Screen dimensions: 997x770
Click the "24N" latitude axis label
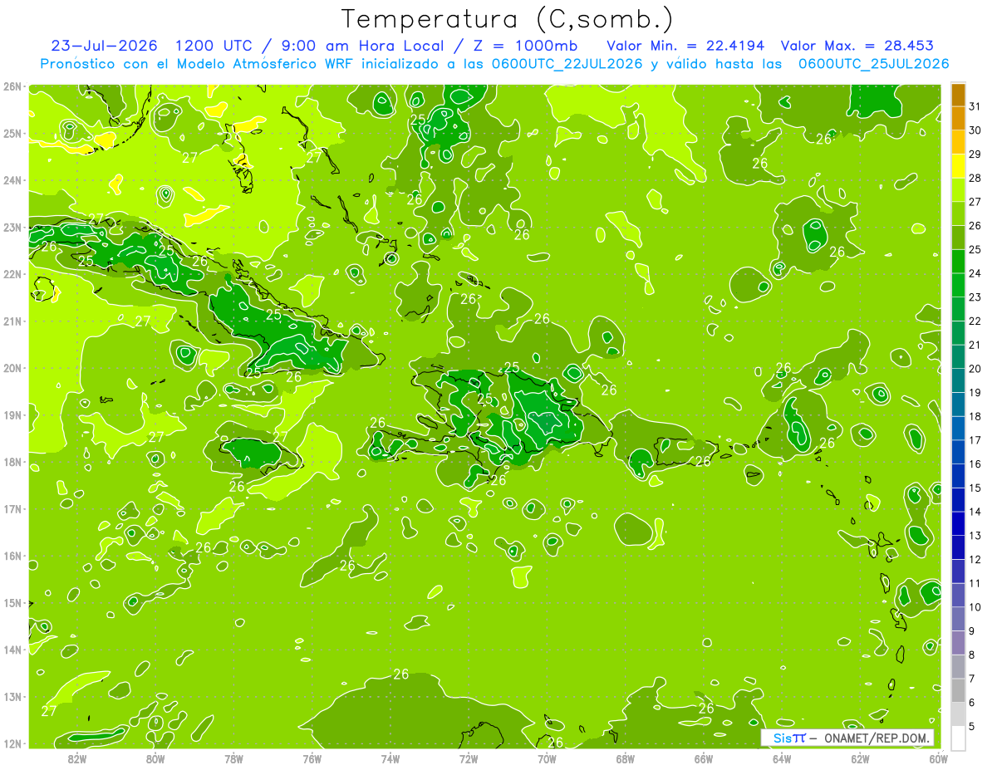pos(12,180)
